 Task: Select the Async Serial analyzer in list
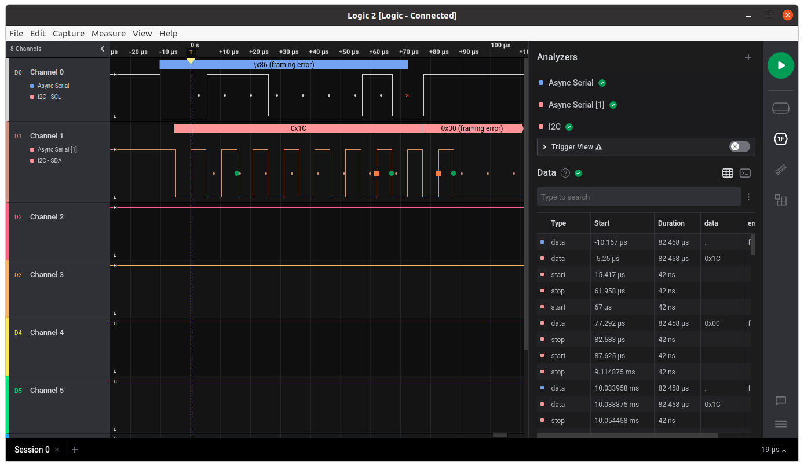(571, 83)
